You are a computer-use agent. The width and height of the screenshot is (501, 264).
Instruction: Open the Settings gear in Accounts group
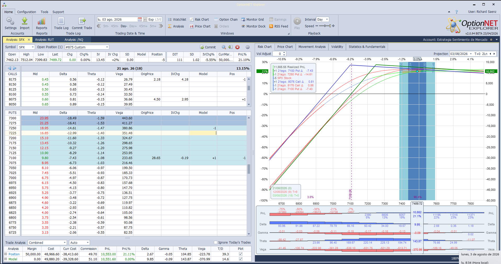[x=10, y=23]
